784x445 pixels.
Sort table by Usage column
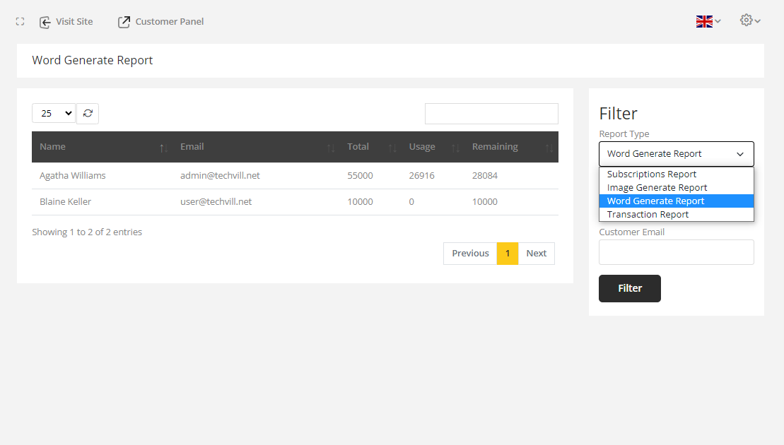click(433, 147)
